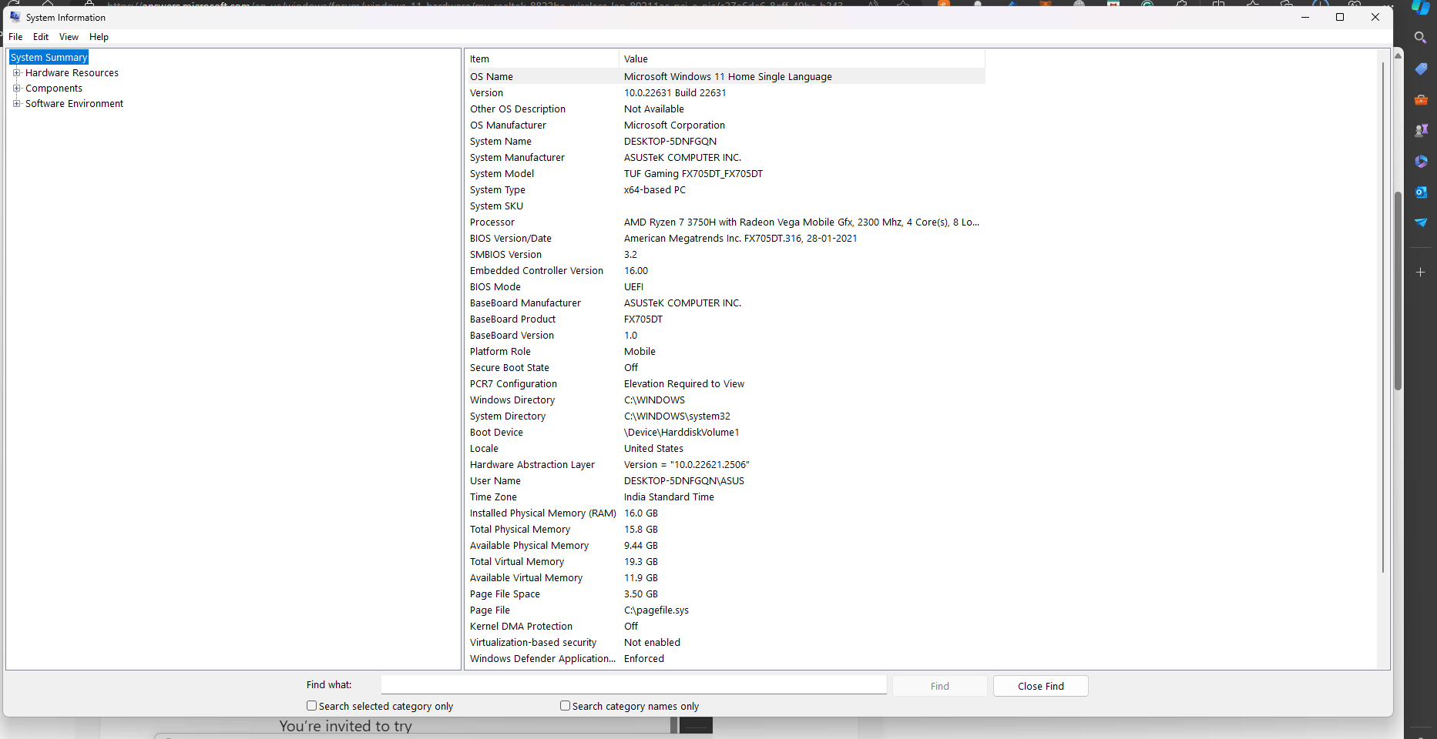Open the Tools toolbox icon in the sidebar
This screenshot has width=1437, height=739.
(1422, 99)
